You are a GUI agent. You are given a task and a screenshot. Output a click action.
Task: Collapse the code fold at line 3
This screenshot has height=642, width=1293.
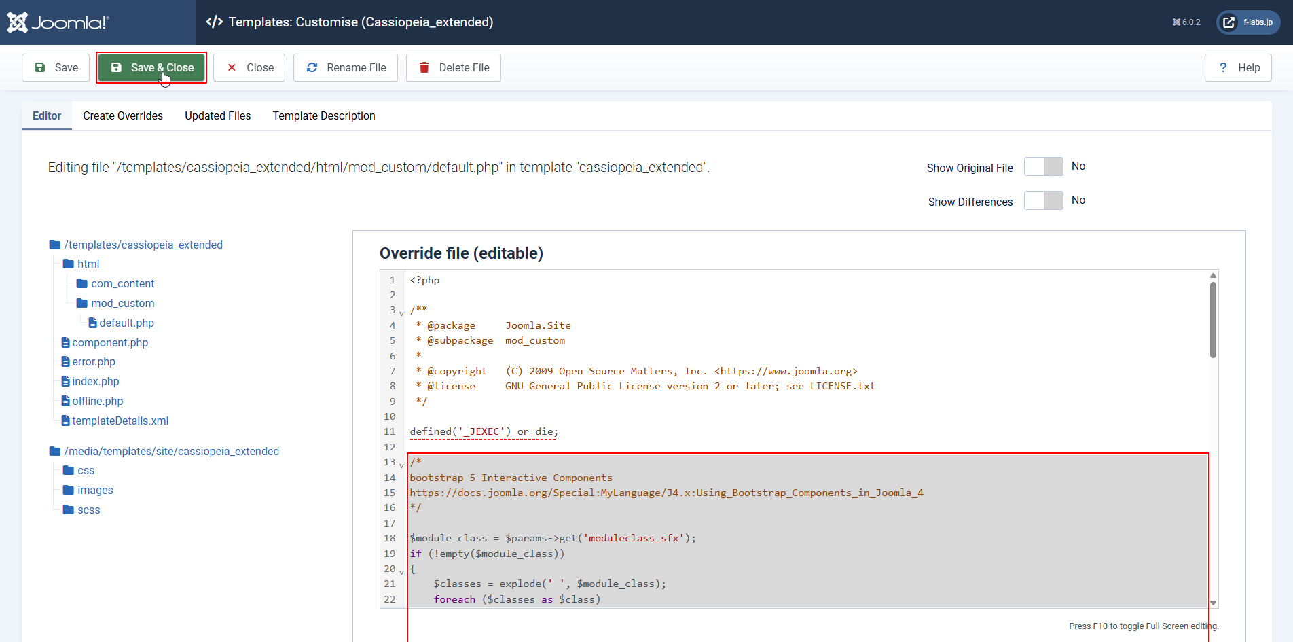[401, 313]
